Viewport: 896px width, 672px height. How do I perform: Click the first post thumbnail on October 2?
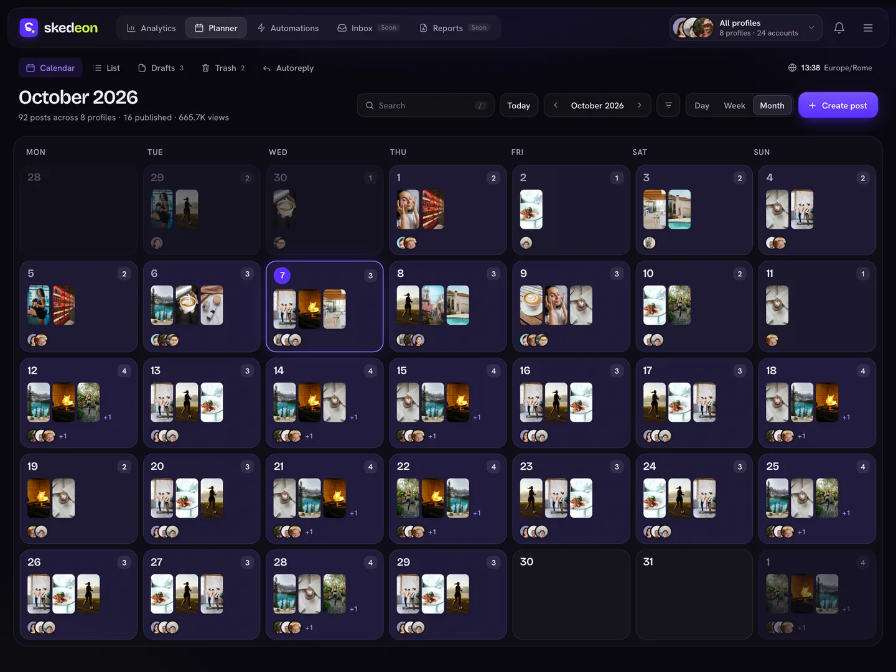(531, 209)
